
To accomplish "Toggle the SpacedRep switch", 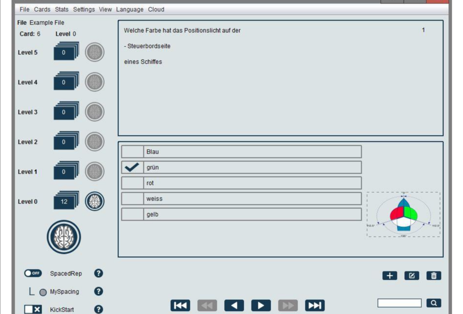I will click(33, 273).
